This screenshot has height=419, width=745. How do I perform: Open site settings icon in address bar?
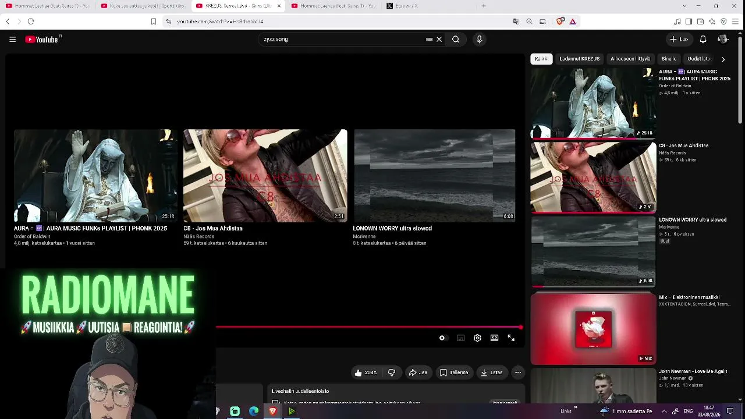pyautogui.click(x=169, y=22)
